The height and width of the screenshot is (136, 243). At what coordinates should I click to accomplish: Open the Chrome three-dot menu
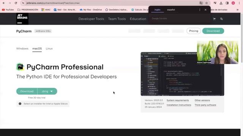[239, 3]
